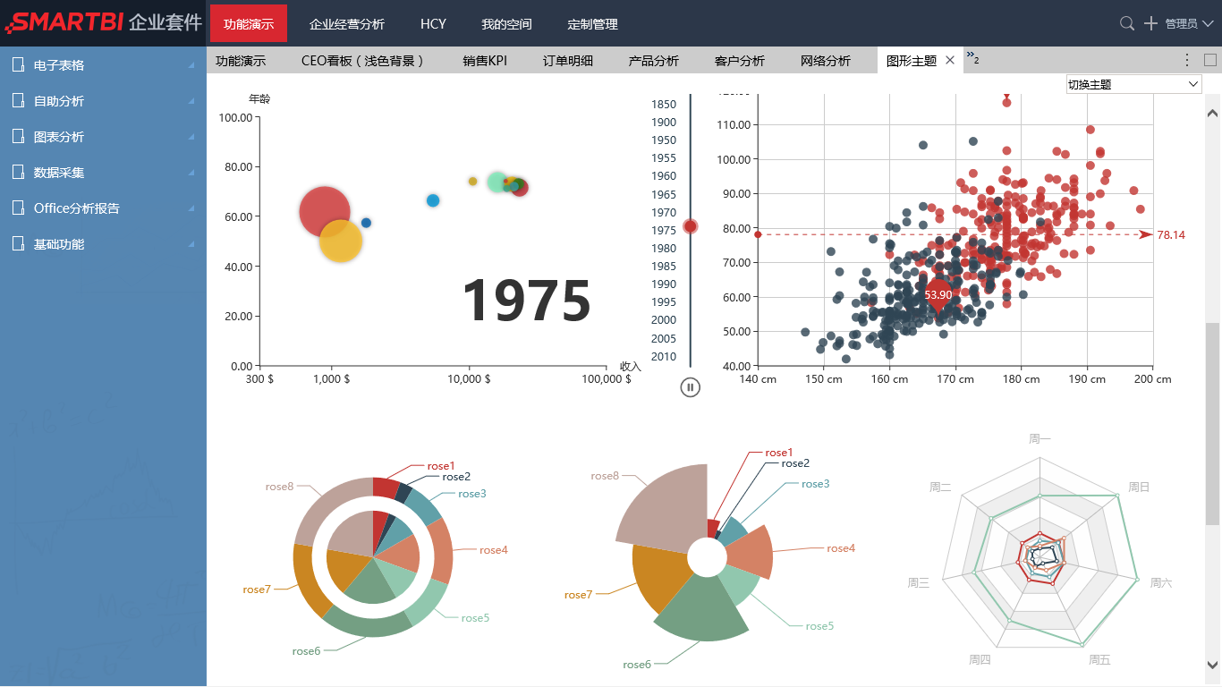Image resolution: width=1222 pixels, height=687 pixels.
Task: Click rose6 label of the rose chart
Action: pyautogui.click(x=637, y=665)
